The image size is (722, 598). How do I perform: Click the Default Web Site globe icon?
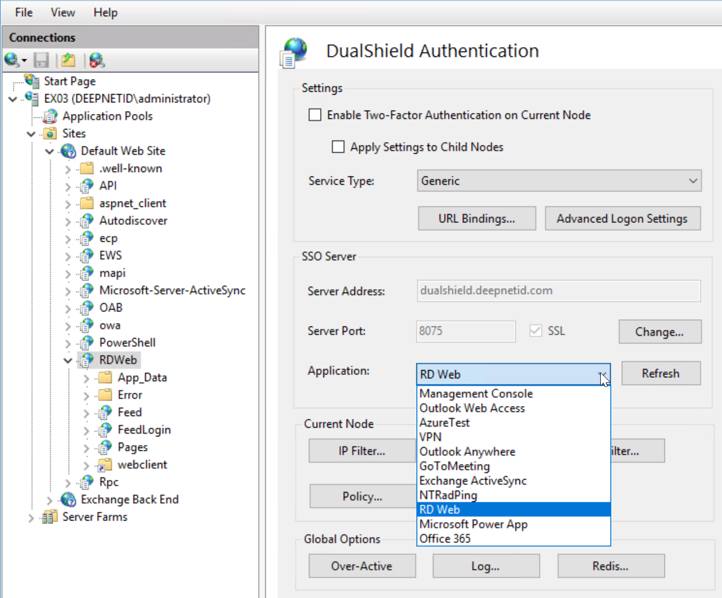click(69, 151)
